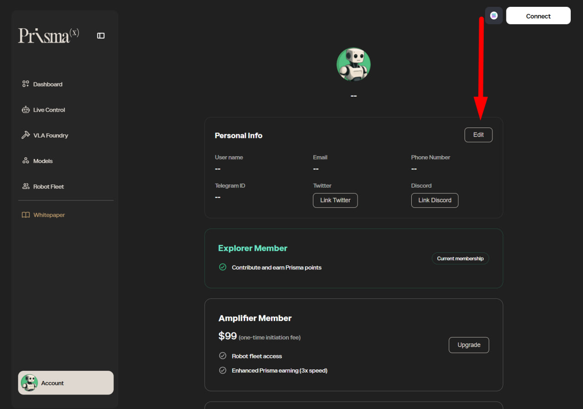Click the $99 price text
583x409 pixels.
pyautogui.click(x=228, y=336)
